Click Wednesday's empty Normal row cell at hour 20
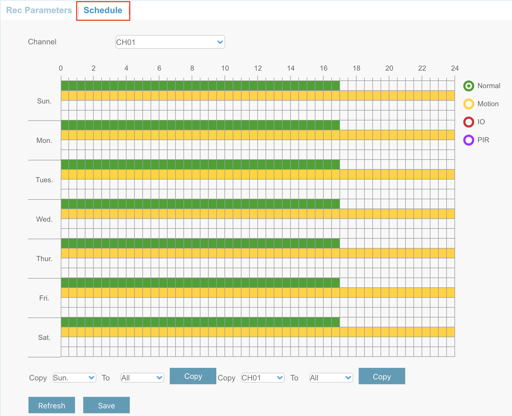The width and height of the screenshot is (512, 416). (393, 204)
